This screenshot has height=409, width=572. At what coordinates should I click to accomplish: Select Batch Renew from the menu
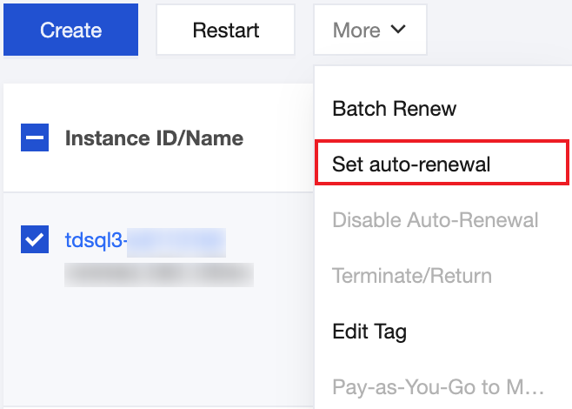click(x=394, y=109)
